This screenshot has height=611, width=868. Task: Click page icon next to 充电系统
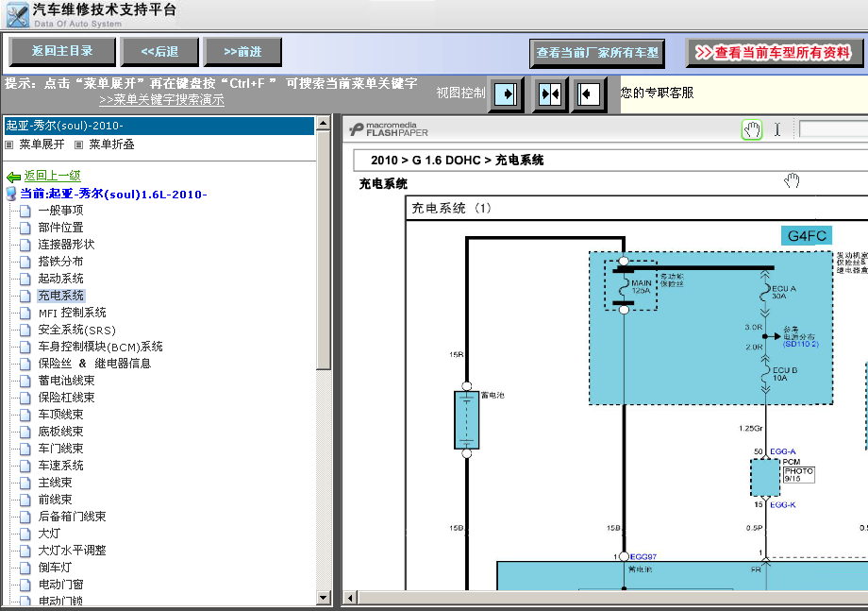pos(25,296)
